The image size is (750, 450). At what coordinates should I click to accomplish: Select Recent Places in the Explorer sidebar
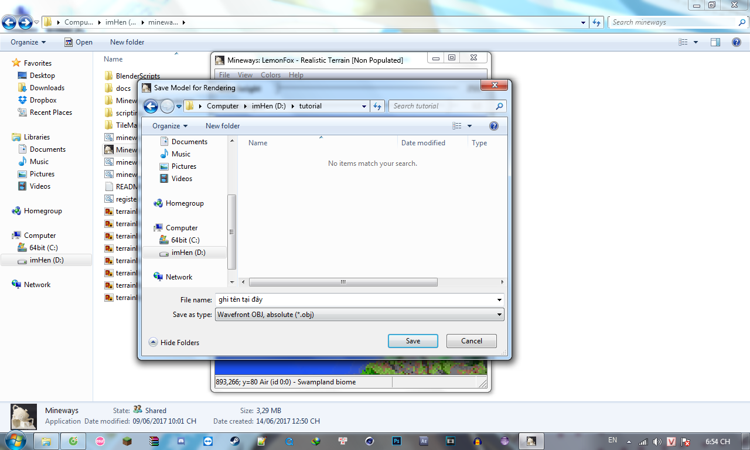point(51,112)
